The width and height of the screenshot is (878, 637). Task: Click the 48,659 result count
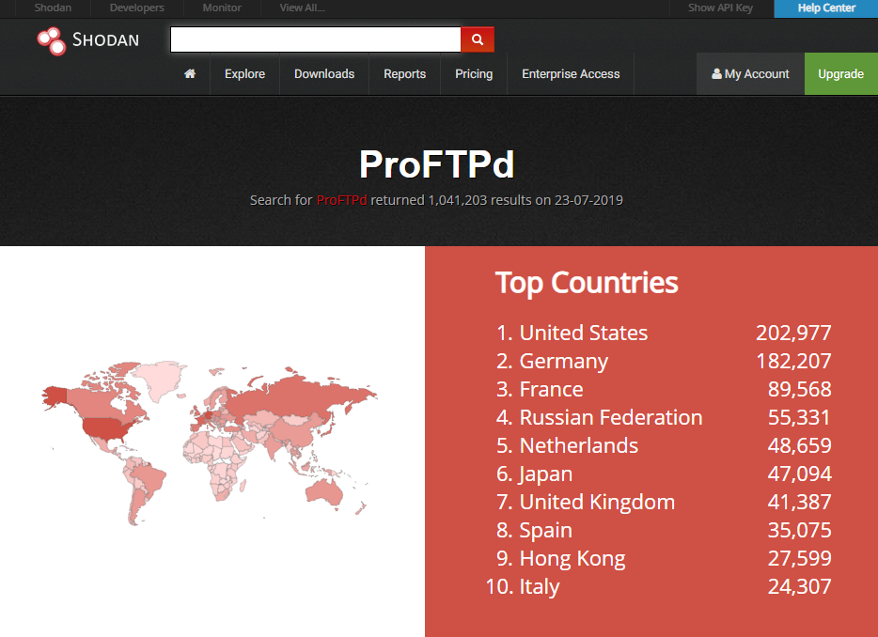(x=800, y=445)
